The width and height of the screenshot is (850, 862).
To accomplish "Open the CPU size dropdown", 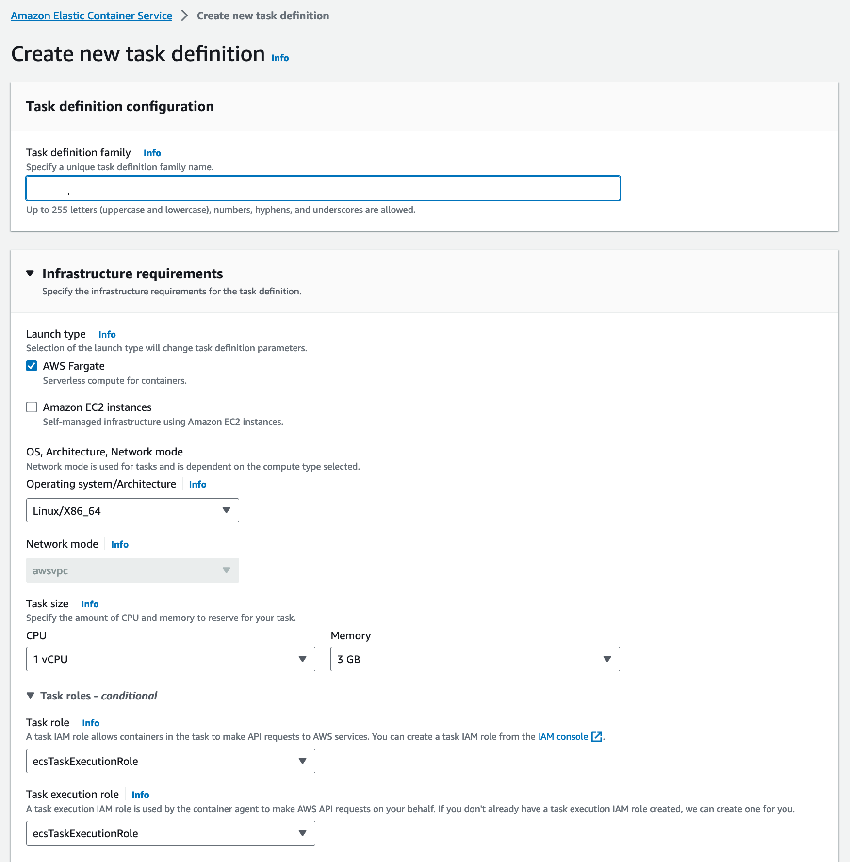I will 170,659.
